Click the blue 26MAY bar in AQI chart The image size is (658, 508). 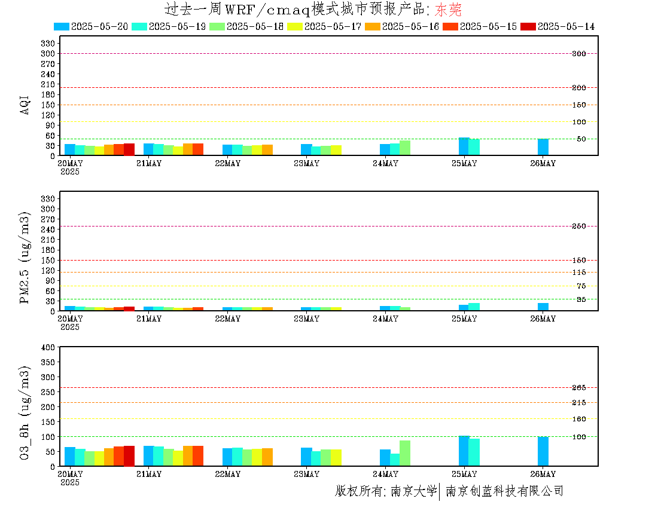coord(543,147)
